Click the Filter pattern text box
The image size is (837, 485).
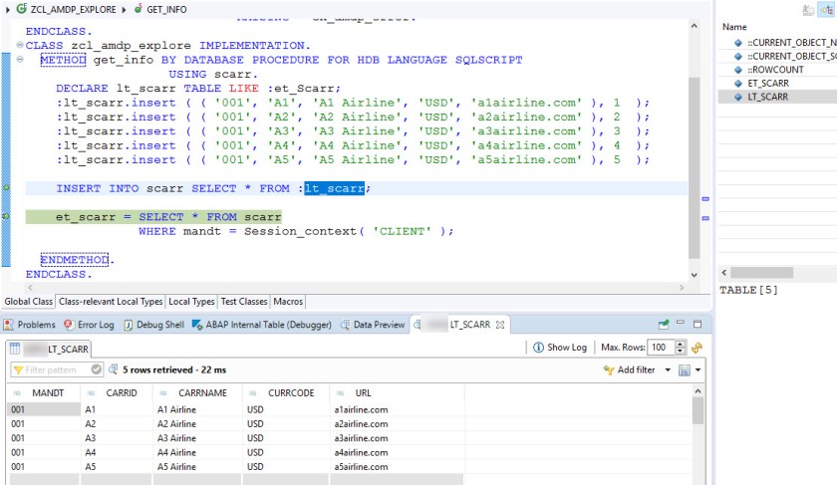(50, 369)
